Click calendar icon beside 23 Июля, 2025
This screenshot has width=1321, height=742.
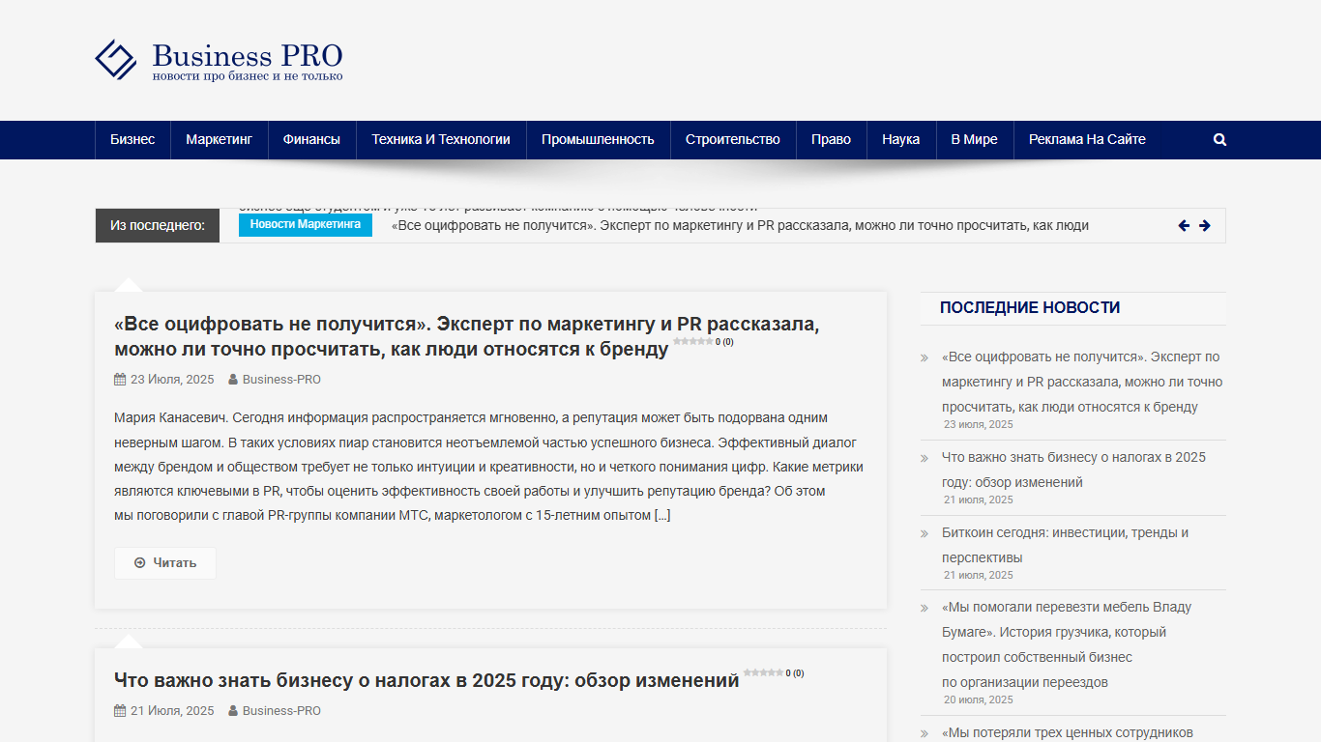point(120,380)
